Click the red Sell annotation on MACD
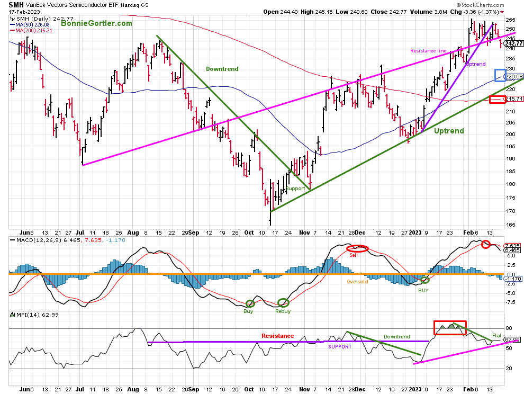The width and height of the screenshot is (524, 394). (x=354, y=255)
